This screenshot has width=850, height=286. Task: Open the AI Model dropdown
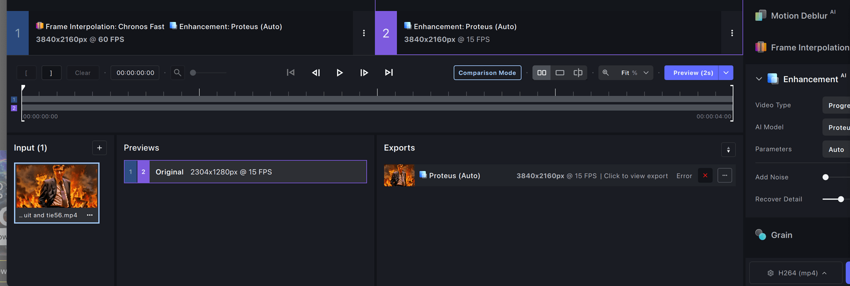[x=836, y=127]
